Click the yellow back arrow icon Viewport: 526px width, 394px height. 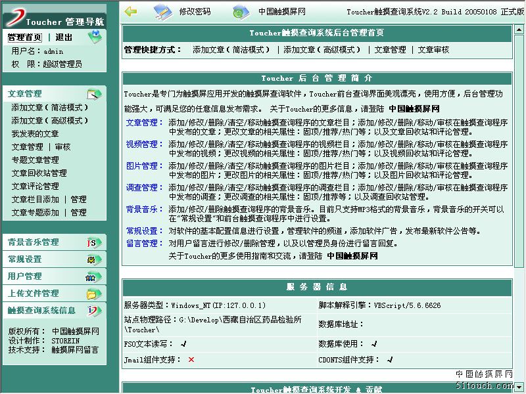(x=131, y=11)
